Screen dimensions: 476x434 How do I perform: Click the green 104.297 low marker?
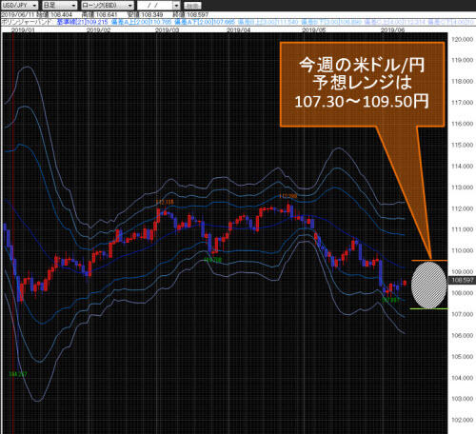18,374
